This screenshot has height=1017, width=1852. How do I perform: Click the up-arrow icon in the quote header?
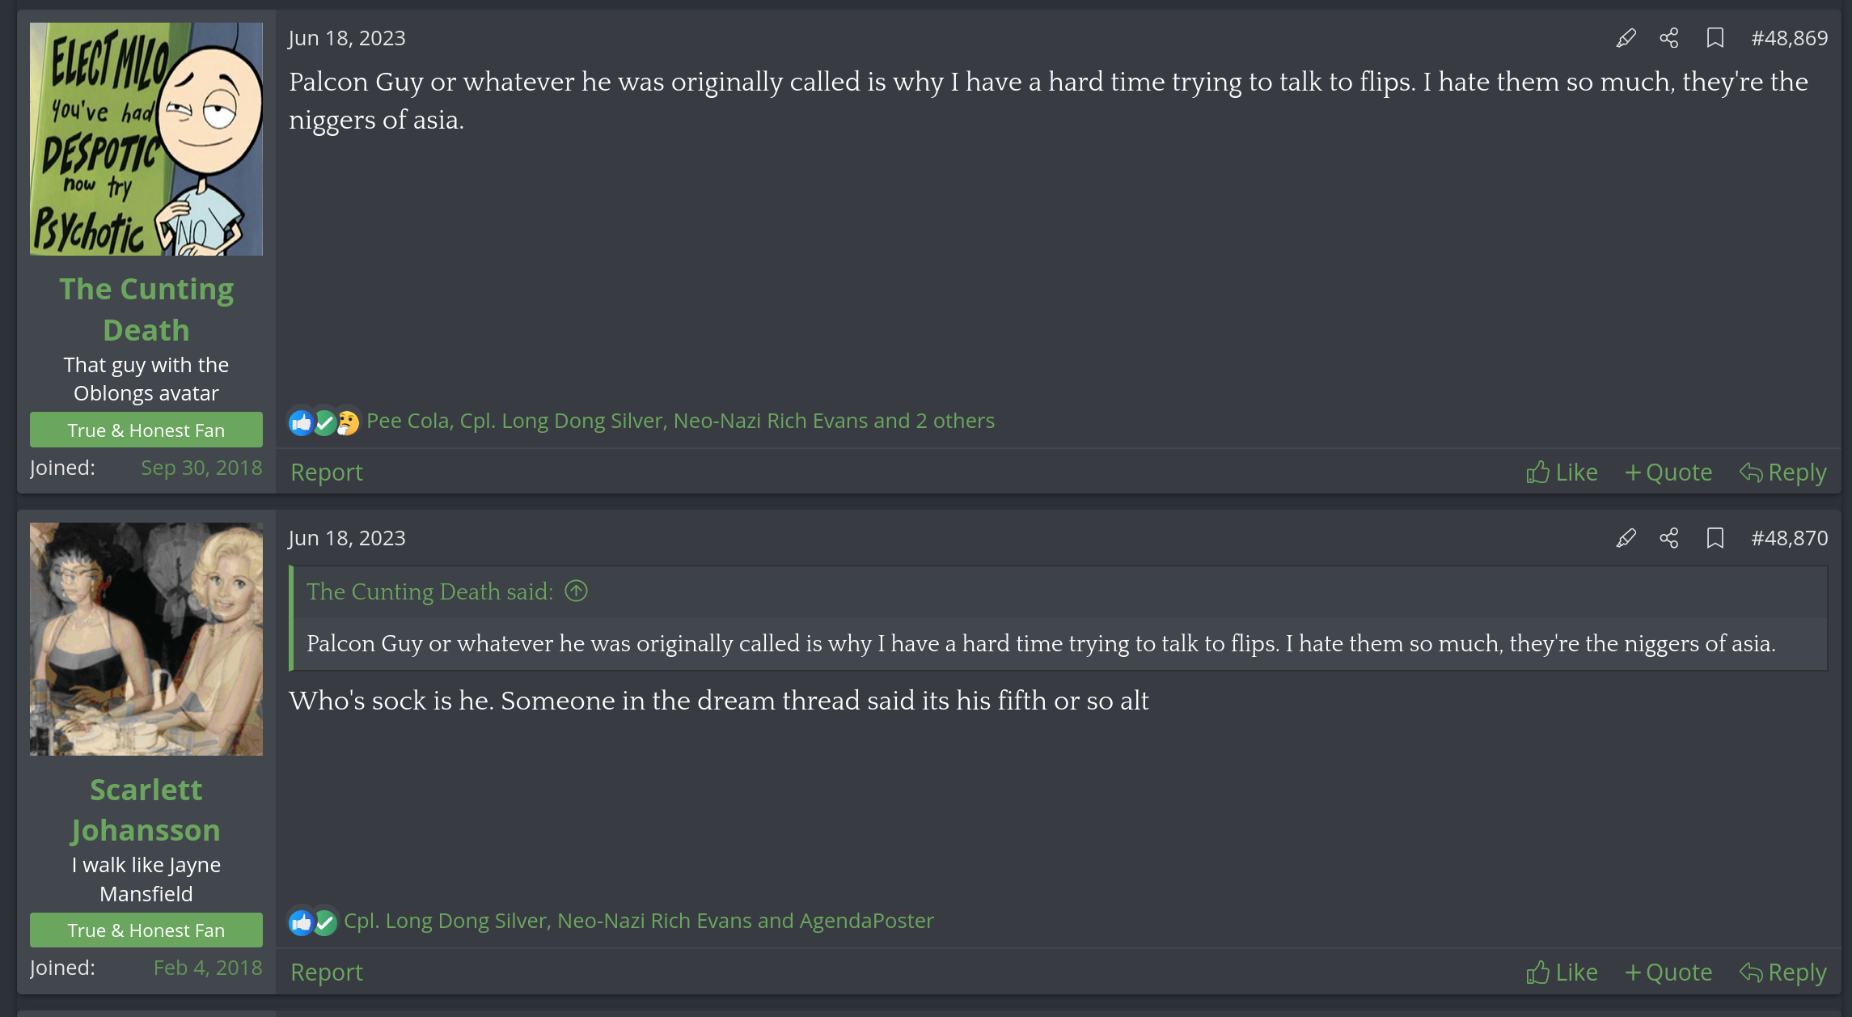pyautogui.click(x=576, y=591)
